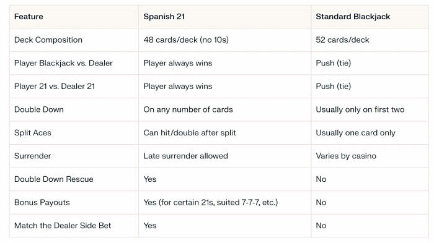Click the Standard Blackjack column header
Screen dimensions: 434x243
[353, 17]
